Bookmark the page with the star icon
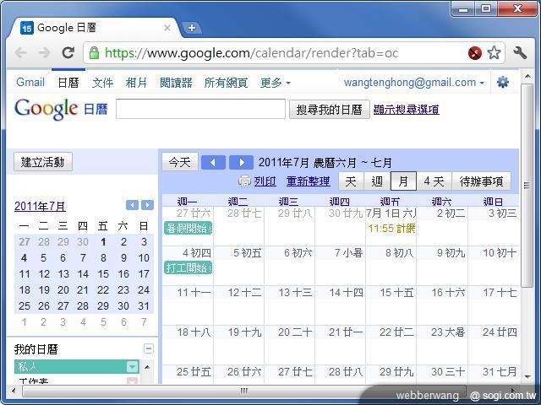 tap(494, 53)
